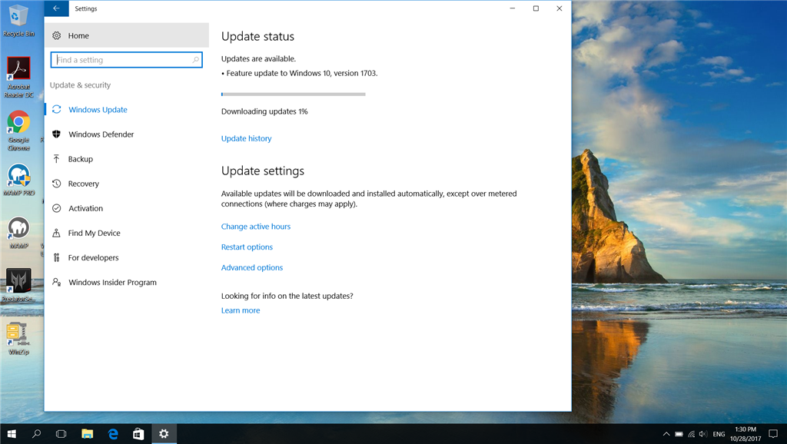The image size is (787, 444).
Task: Open Microsoft Store from taskbar
Action: (x=138, y=434)
